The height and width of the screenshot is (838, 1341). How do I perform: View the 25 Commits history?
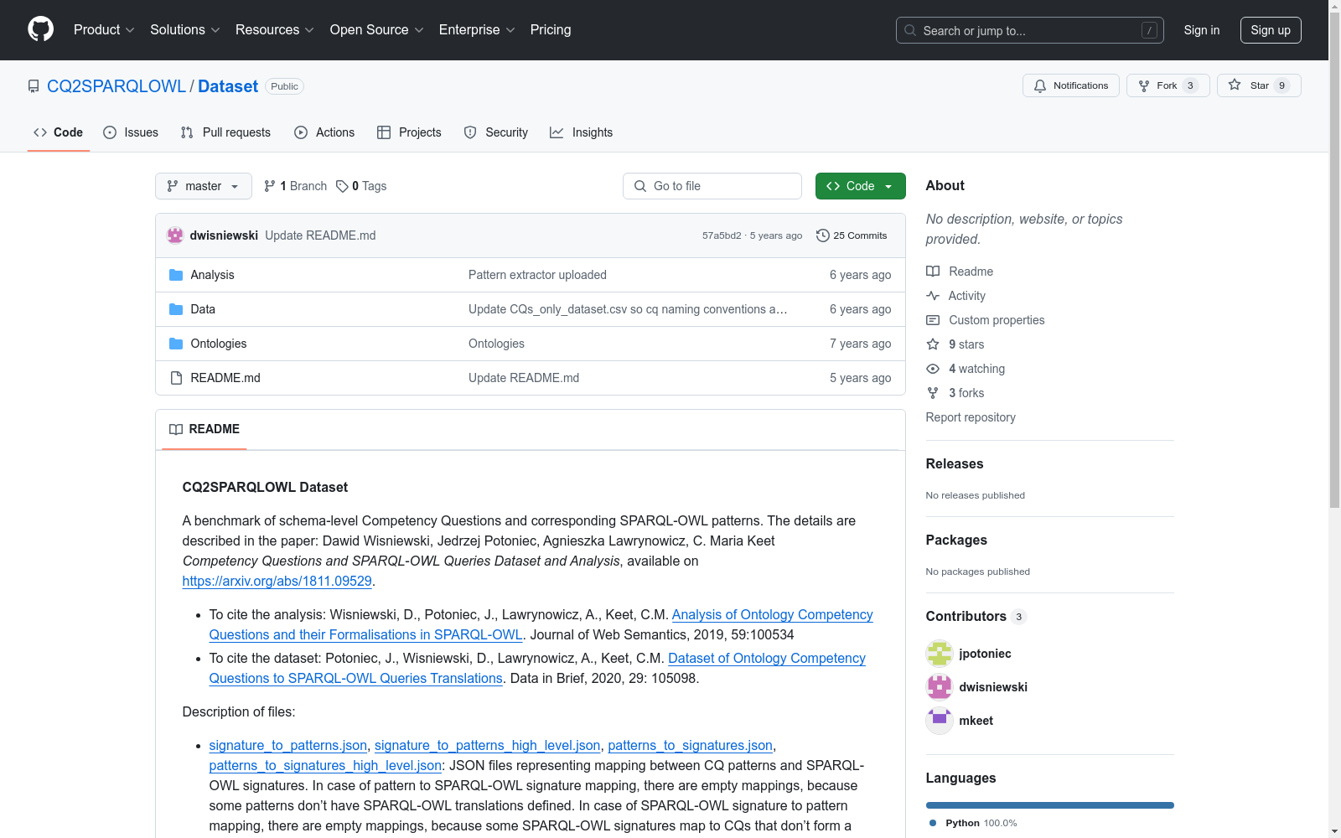tap(852, 235)
